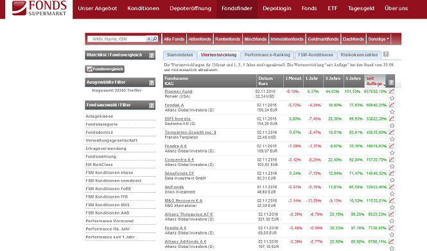Switch to the Performance-Ranking tab
The height and width of the screenshot is (251, 427).
point(267,55)
